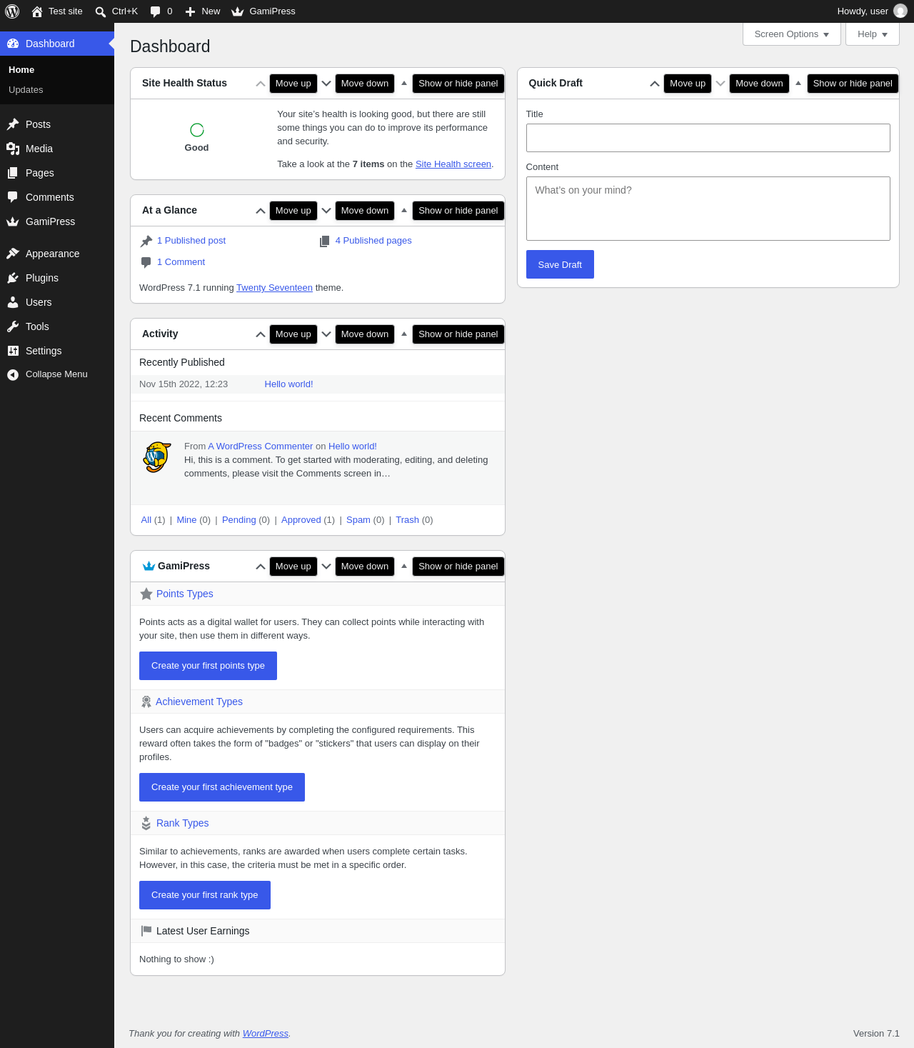Click Create your first points type
914x1048 pixels.
point(208,666)
